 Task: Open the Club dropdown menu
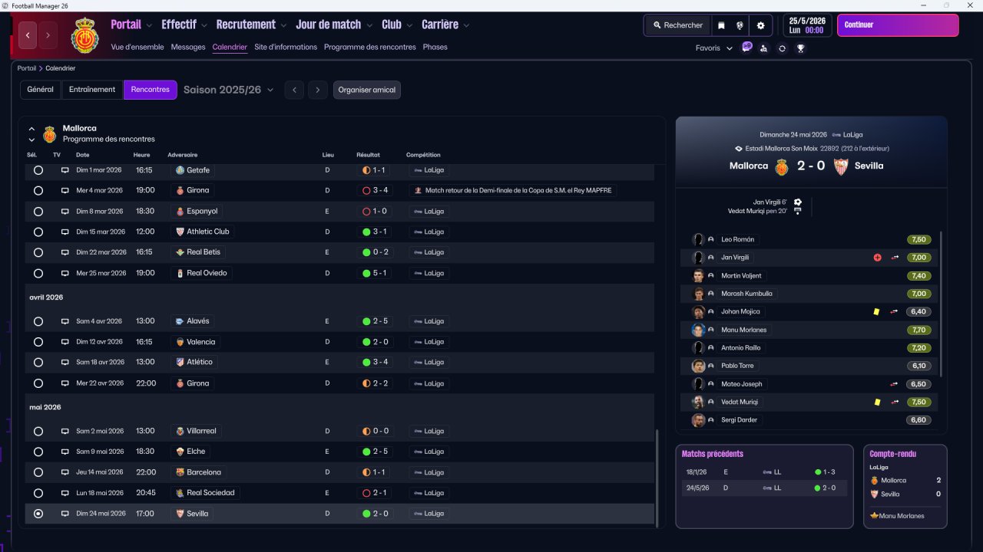[397, 25]
